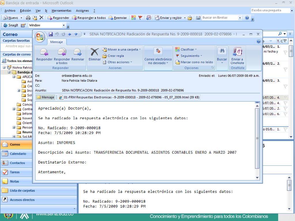Click the message body scrollbar down arrow

tap(257, 178)
